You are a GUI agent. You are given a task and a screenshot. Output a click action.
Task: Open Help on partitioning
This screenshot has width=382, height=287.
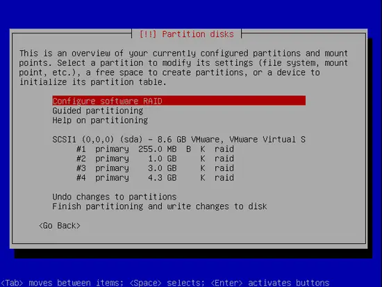100,120
